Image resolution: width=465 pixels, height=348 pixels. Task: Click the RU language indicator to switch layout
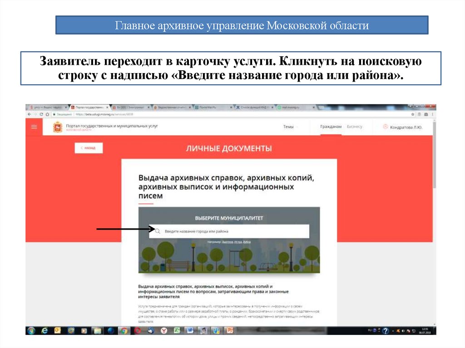(369, 331)
